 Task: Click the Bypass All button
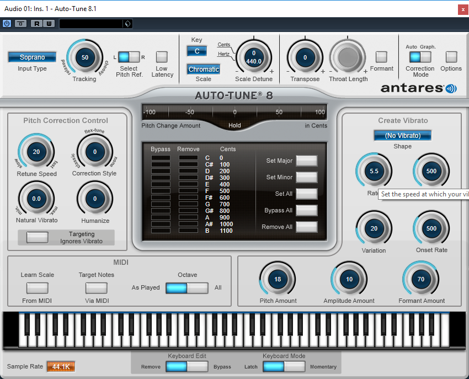307,210
